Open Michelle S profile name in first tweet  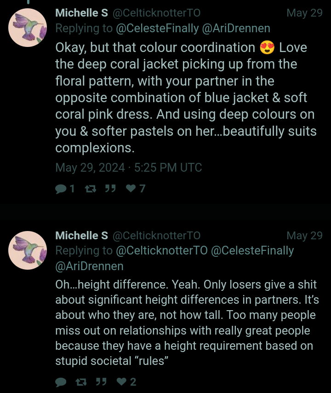click(81, 13)
